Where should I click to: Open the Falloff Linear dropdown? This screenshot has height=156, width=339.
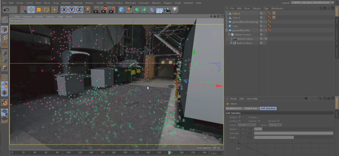(246, 125)
